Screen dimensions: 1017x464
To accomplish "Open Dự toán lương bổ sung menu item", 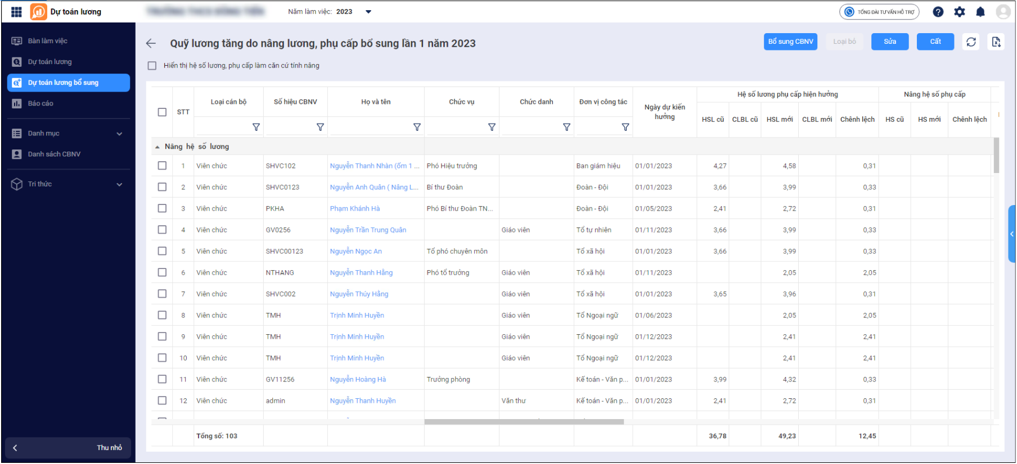I will [x=69, y=83].
